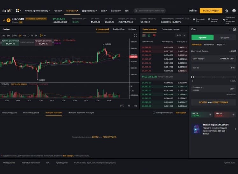Screen dimensions: 238x174
Task: Switch to the Buy side
Action: tap(202, 37)
